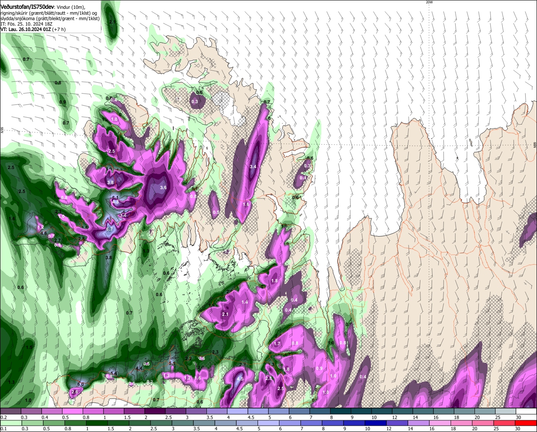Click the 2.2 precipitation value on map
The height and width of the screenshot is (432, 537).
pos(188,359)
